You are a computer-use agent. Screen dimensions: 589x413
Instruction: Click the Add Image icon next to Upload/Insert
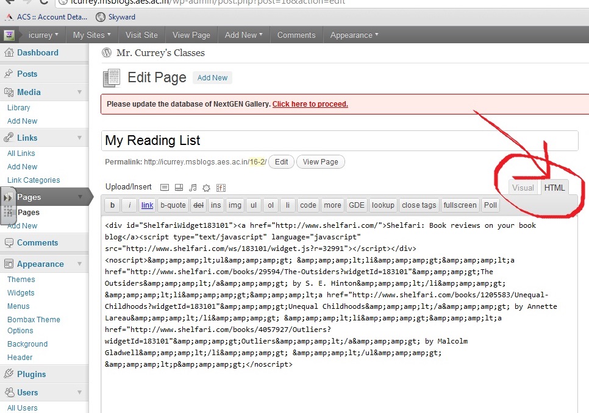(x=165, y=188)
